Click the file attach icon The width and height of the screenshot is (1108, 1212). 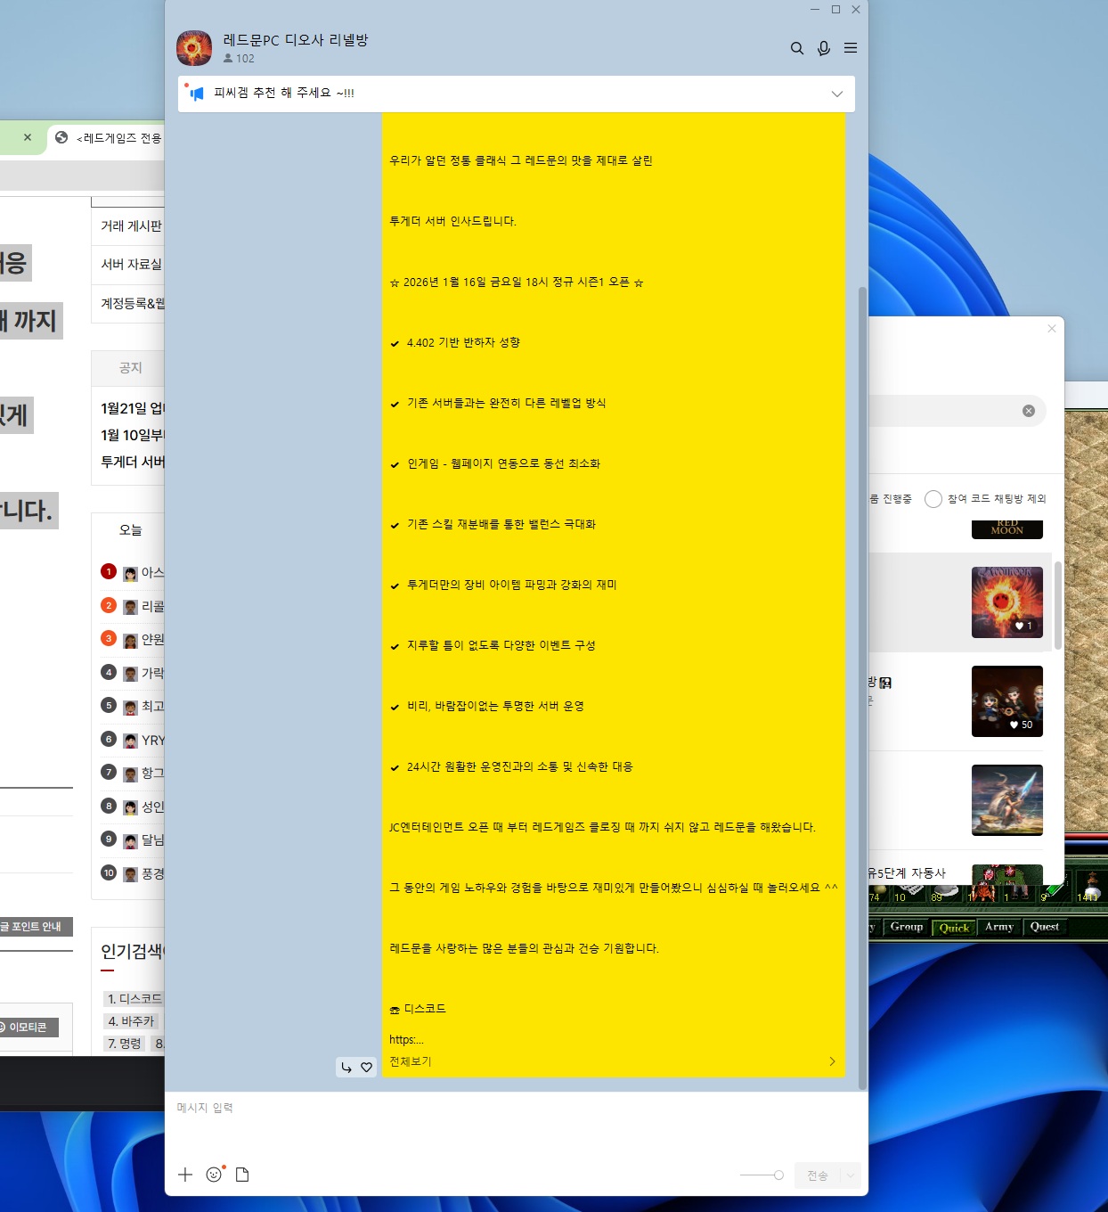tap(242, 1175)
